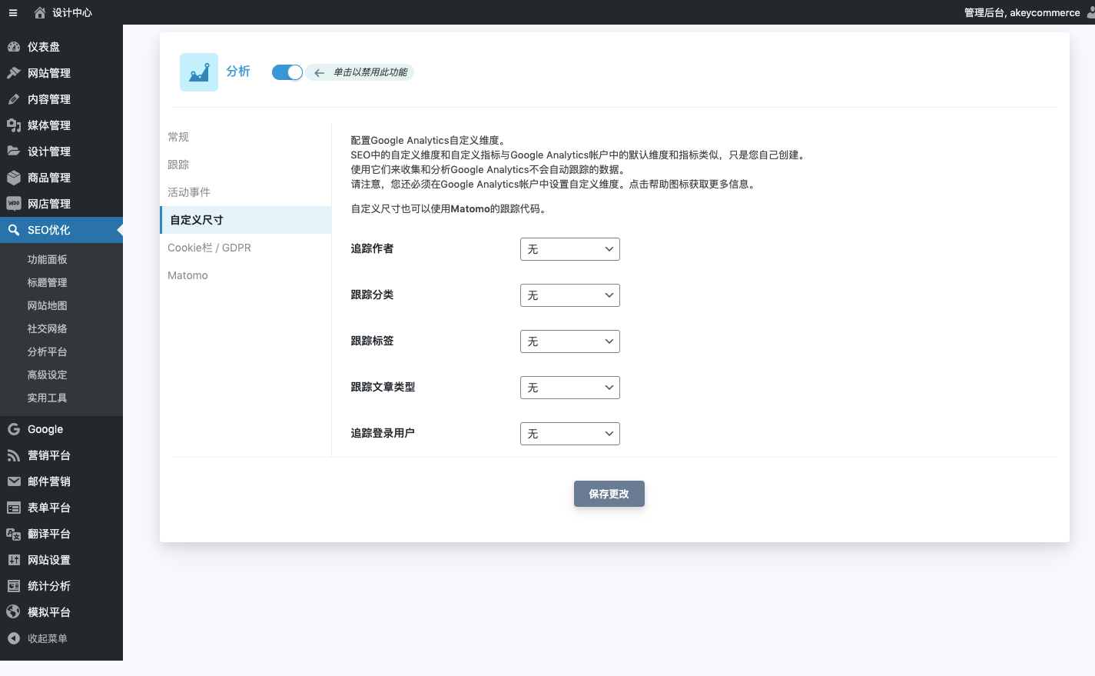
Task: Click the home icon beside 设计中心
Action: 40,12
